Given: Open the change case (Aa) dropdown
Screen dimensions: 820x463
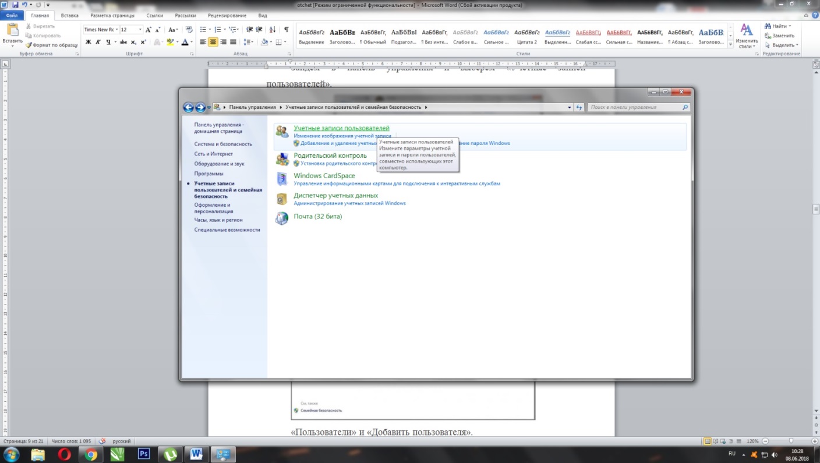Looking at the screenshot, I should pyautogui.click(x=173, y=29).
